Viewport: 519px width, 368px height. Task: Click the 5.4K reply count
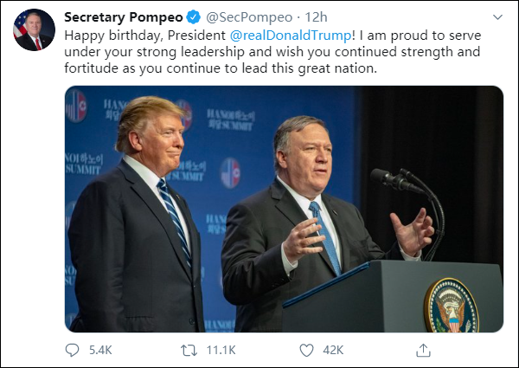100,350
